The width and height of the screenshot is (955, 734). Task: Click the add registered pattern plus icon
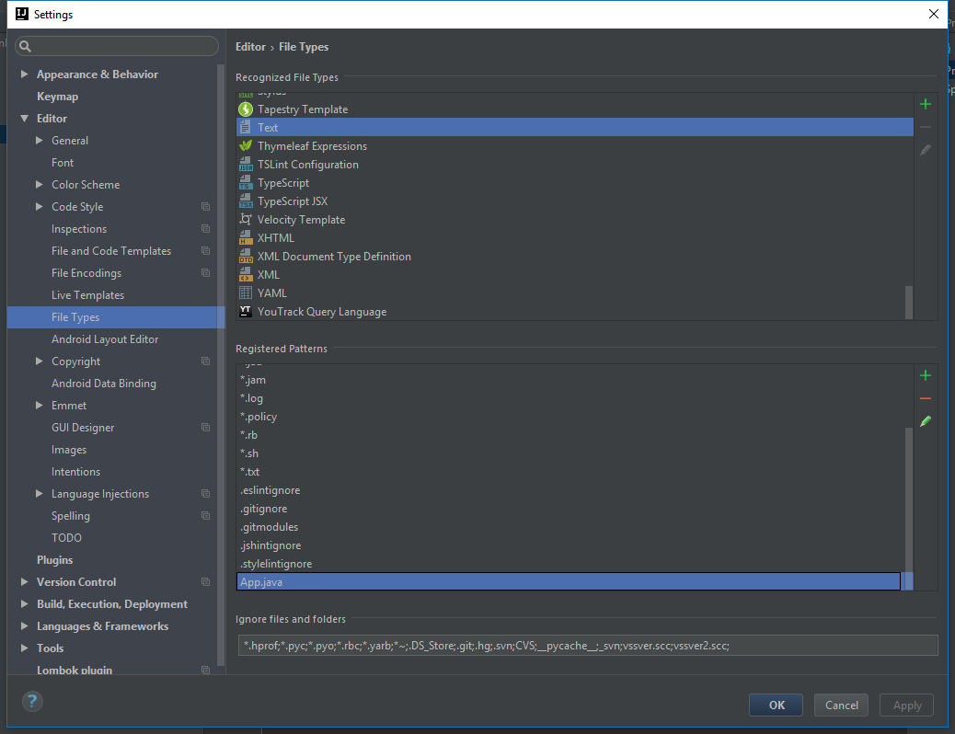[926, 376]
